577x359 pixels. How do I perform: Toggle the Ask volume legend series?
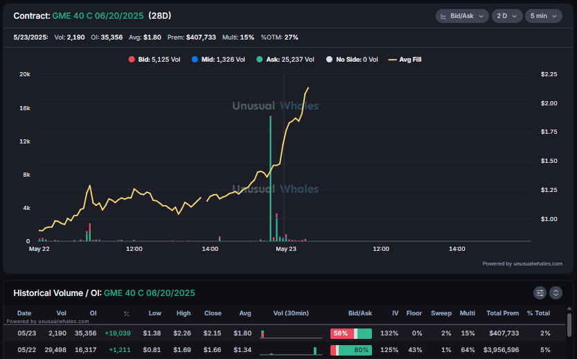pyautogui.click(x=285, y=60)
